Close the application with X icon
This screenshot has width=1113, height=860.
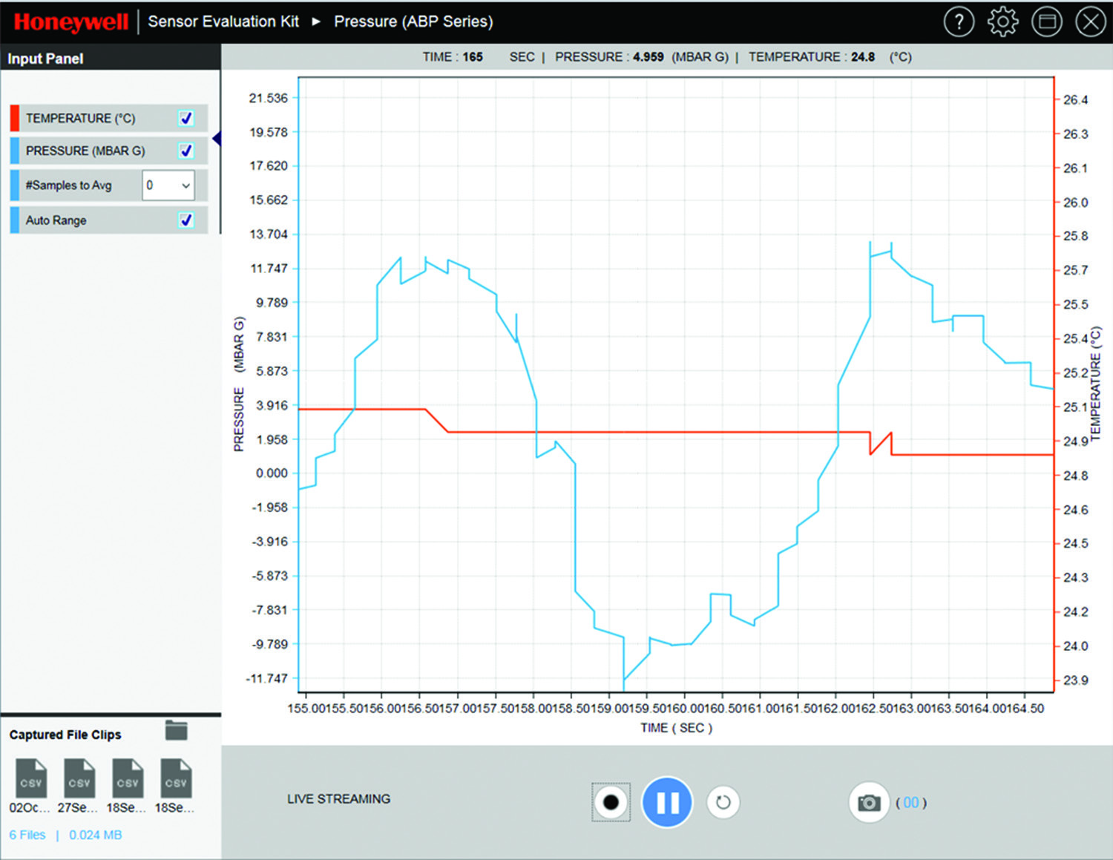[x=1090, y=22]
